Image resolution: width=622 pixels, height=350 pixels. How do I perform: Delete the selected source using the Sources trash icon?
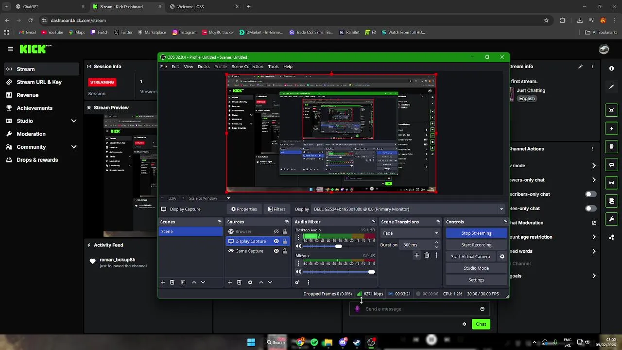[239, 282]
